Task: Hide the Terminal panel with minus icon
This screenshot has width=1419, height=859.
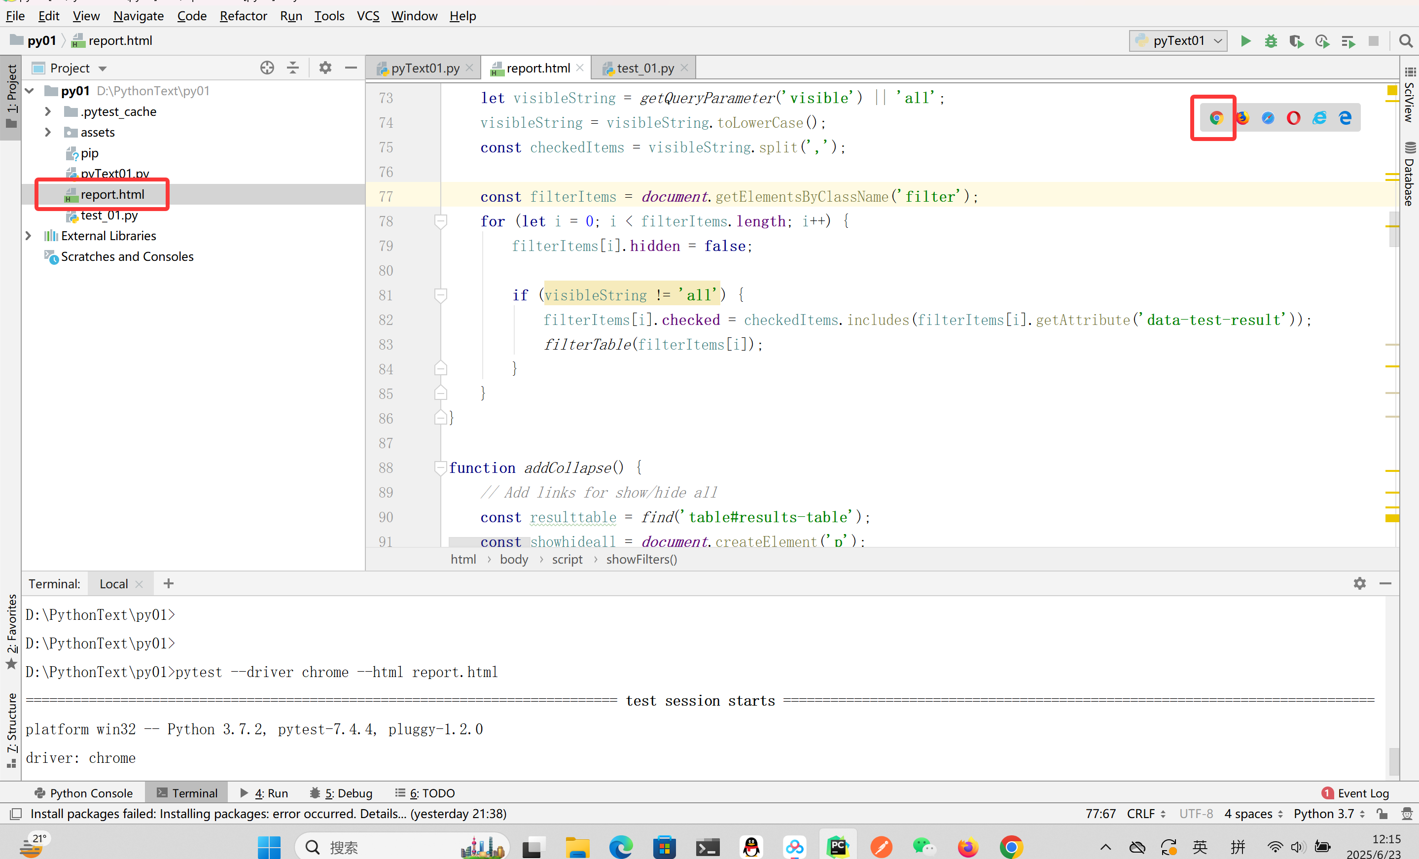Action: [1385, 584]
